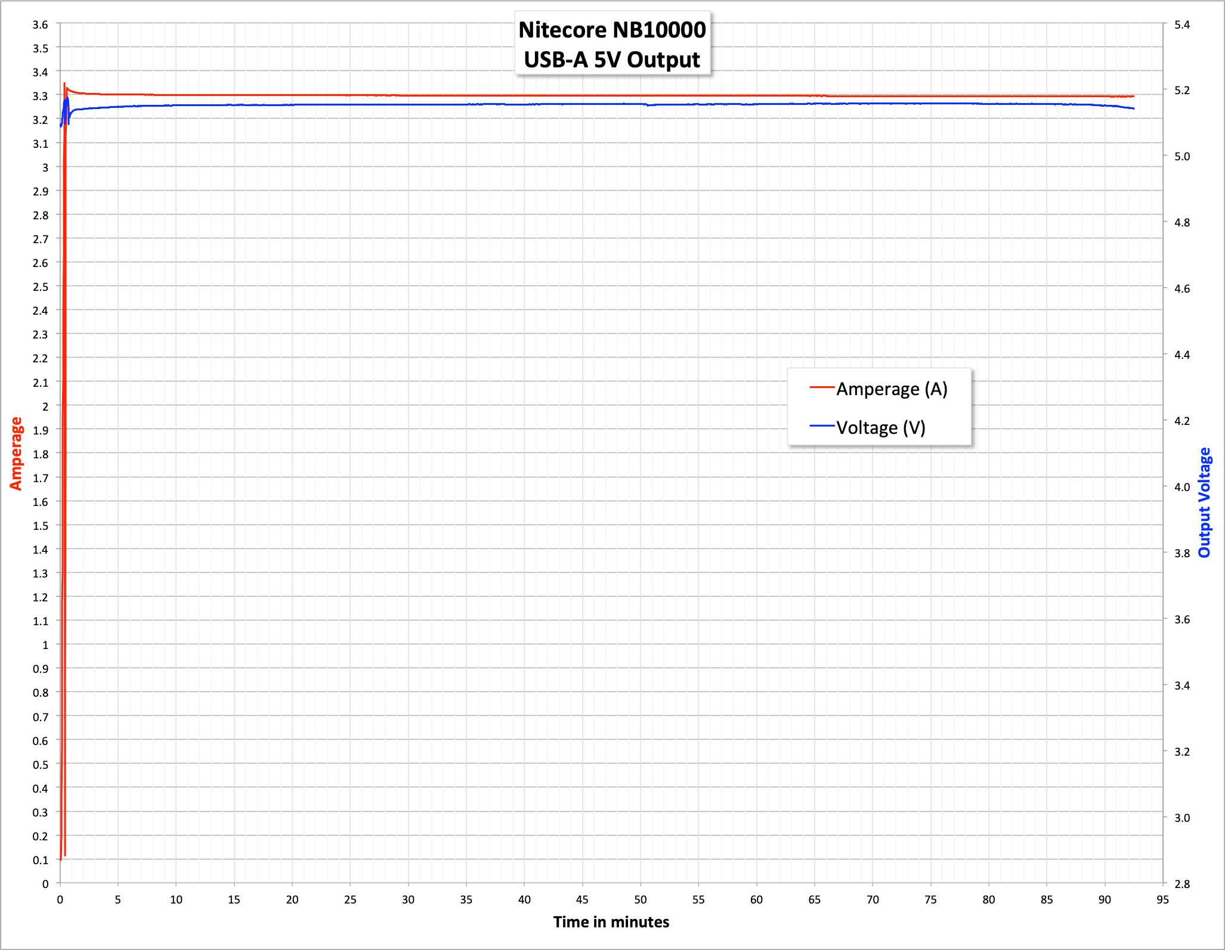This screenshot has height=950, width=1225.
Task: Click the Output Voltage axis title
Action: point(1204,502)
